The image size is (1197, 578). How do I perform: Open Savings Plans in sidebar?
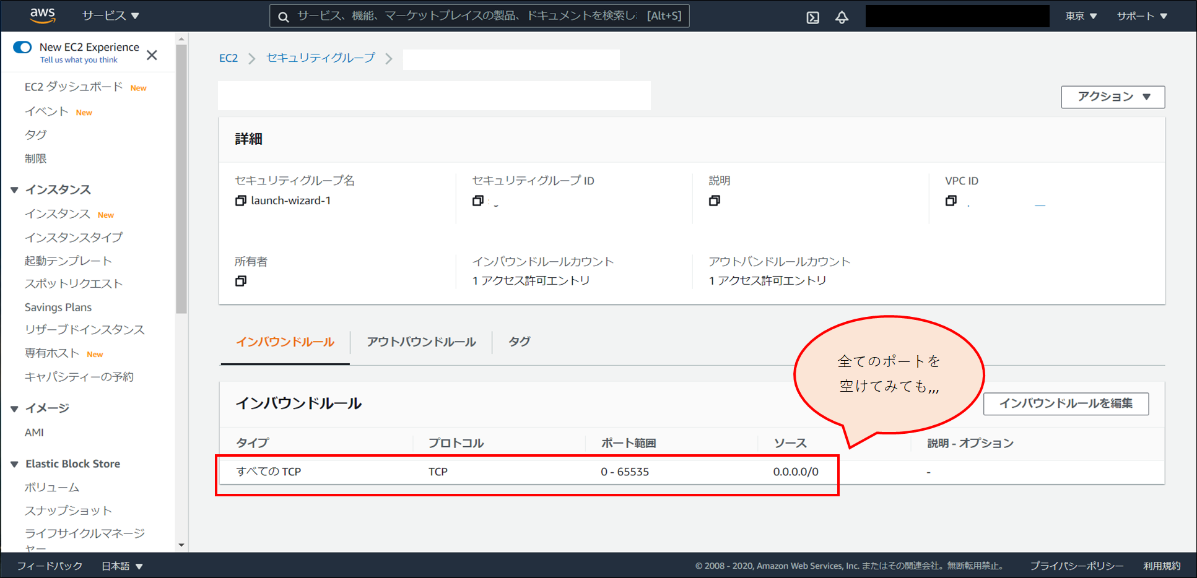pos(58,308)
